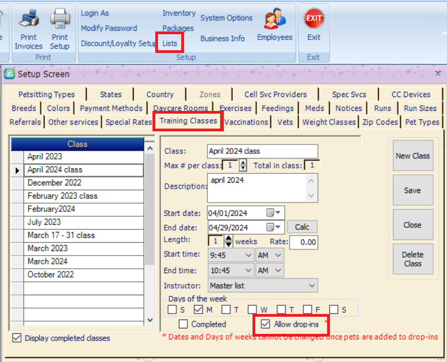The image size is (447, 362).
Task: Click the red Exit icon
Action: (314, 19)
